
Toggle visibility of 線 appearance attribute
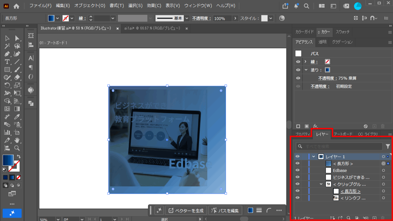click(x=298, y=62)
